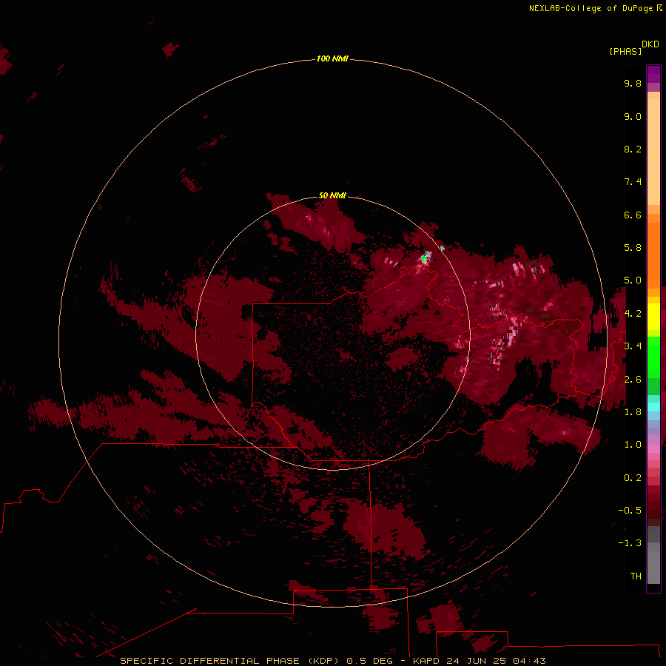Click the purple top segment of the color bar
This screenshot has width=666, height=666.
(653, 74)
